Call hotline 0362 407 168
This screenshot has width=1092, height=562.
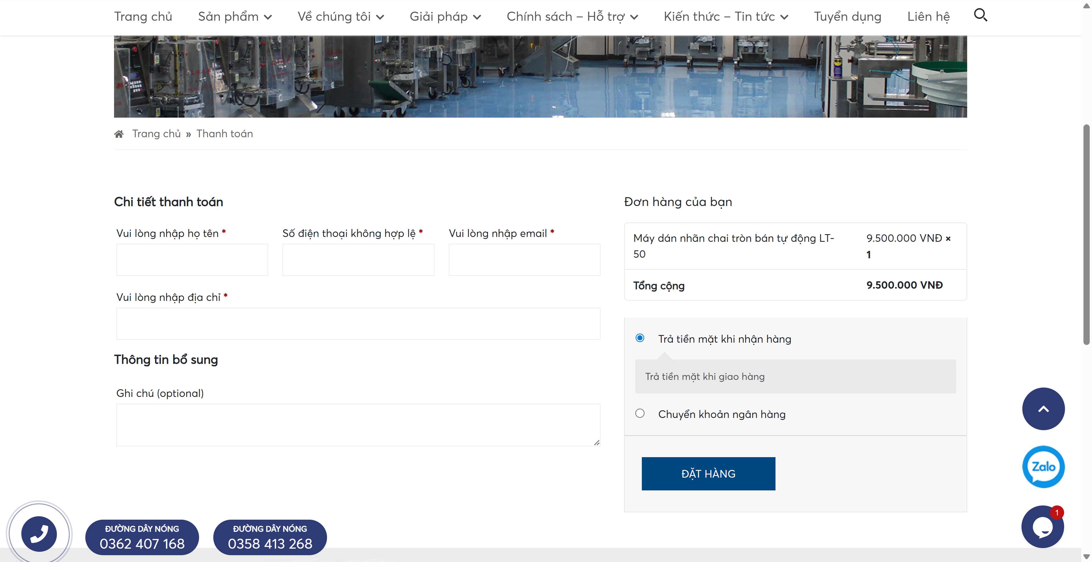click(142, 537)
